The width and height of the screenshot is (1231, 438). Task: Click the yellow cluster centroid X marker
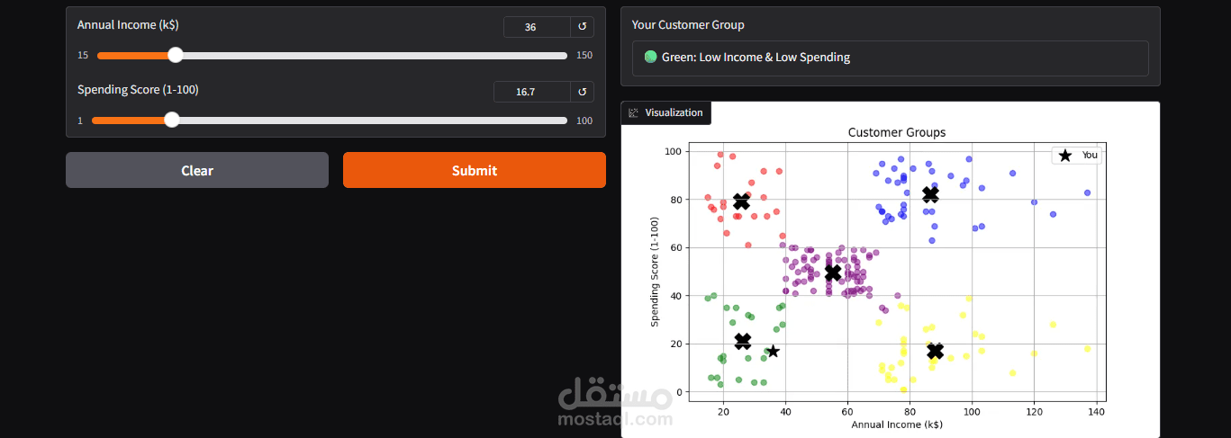[935, 351]
